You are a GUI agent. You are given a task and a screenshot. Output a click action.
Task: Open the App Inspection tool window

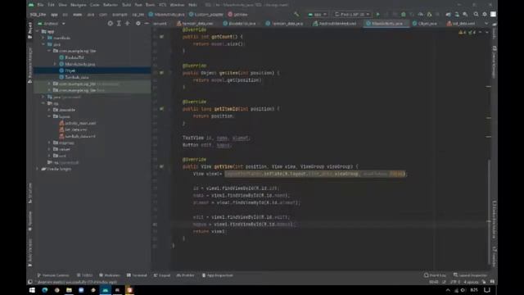click(218, 275)
